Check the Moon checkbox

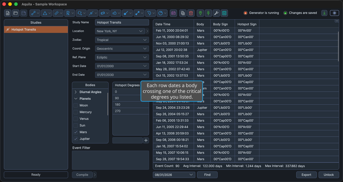click(x=76, y=105)
